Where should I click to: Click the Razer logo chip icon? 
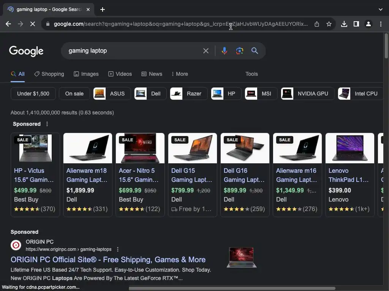[176, 94]
